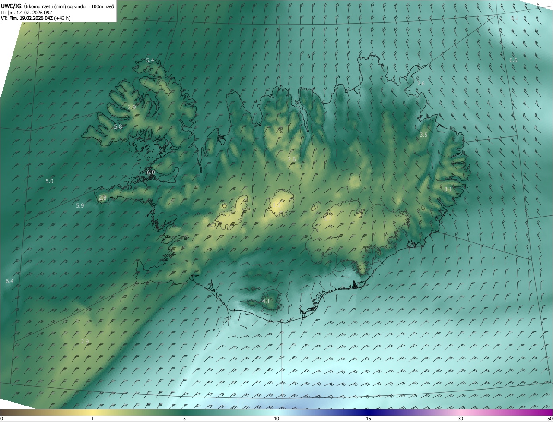Click the "6.0" value label

point(151,172)
